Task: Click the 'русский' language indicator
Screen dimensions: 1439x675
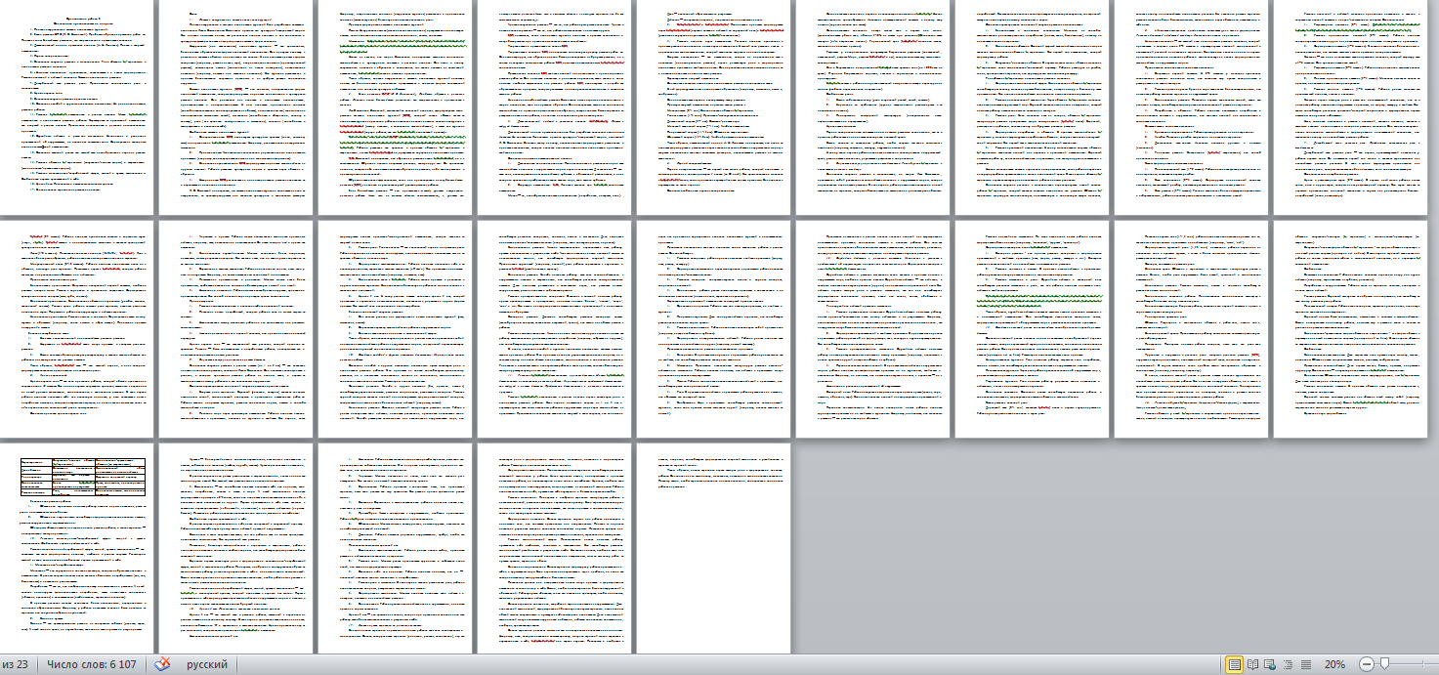Action: [207, 664]
